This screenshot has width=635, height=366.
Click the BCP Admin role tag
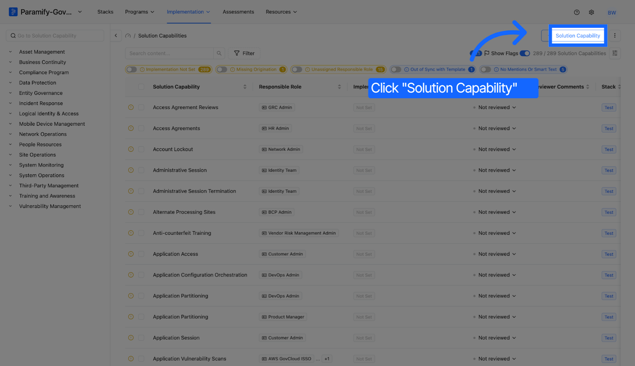click(x=277, y=212)
